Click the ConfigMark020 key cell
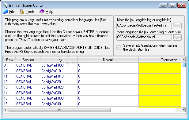189x120 pixels. (59, 87)
